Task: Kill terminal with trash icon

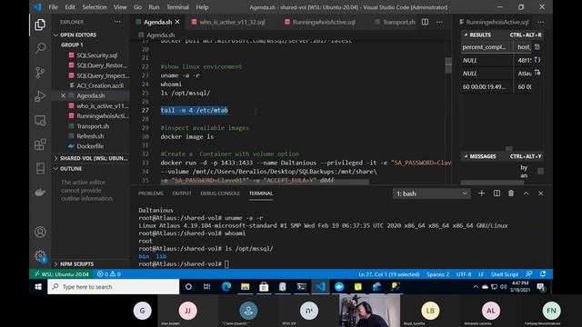Action: 511,193
